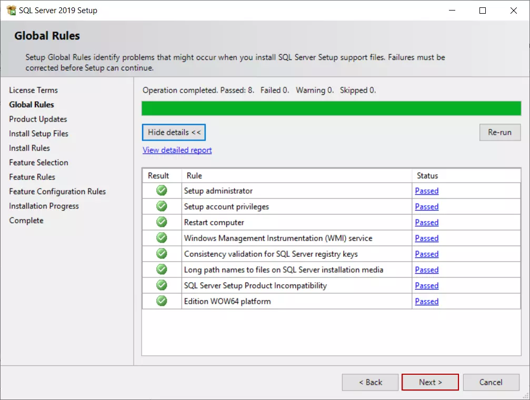530x400 pixels.
Task: Select Install Rules step in sidebar
Action: [x=29, y=148]
